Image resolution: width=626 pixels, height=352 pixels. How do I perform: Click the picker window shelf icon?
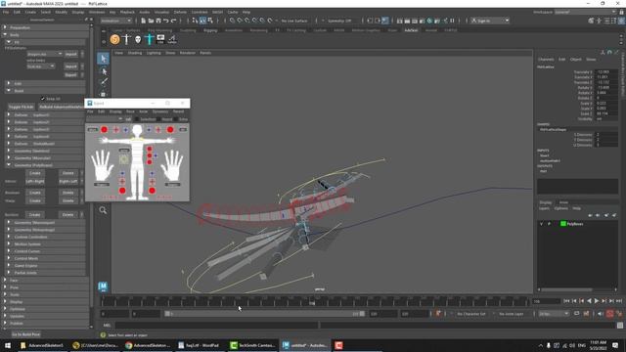click(x=160, y=39)
